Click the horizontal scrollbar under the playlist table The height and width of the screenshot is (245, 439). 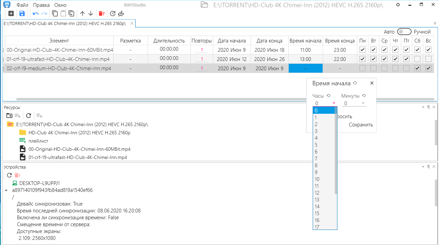click(172, 99)
